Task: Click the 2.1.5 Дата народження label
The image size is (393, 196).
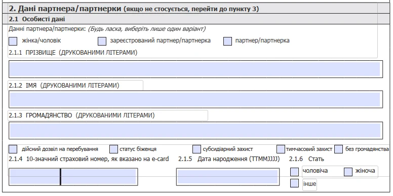Action: point(229,159)
